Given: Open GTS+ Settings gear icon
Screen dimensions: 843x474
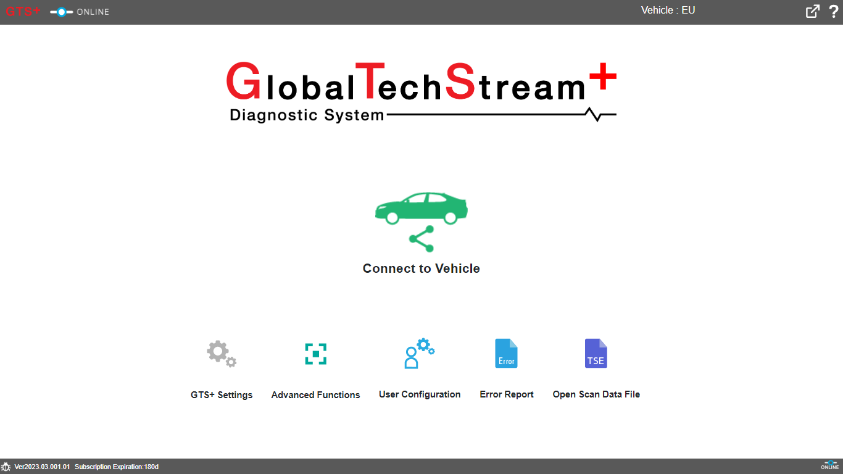Looking at the screenshot, I should 222,354.
